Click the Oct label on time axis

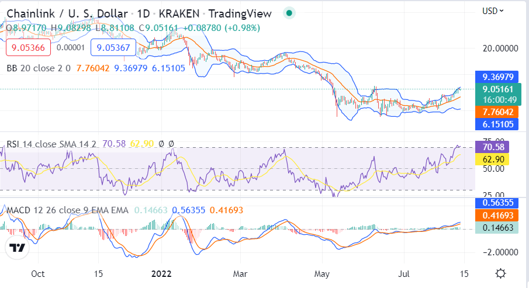pyautogui.click(x=38, y=273)
